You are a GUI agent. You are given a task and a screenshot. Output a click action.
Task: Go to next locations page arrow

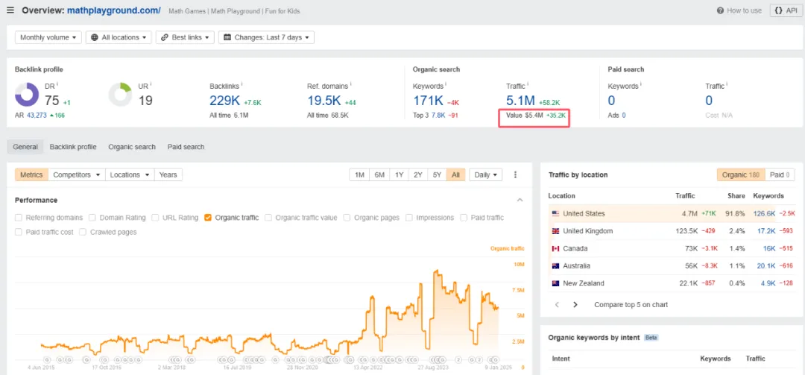(575, 305)
